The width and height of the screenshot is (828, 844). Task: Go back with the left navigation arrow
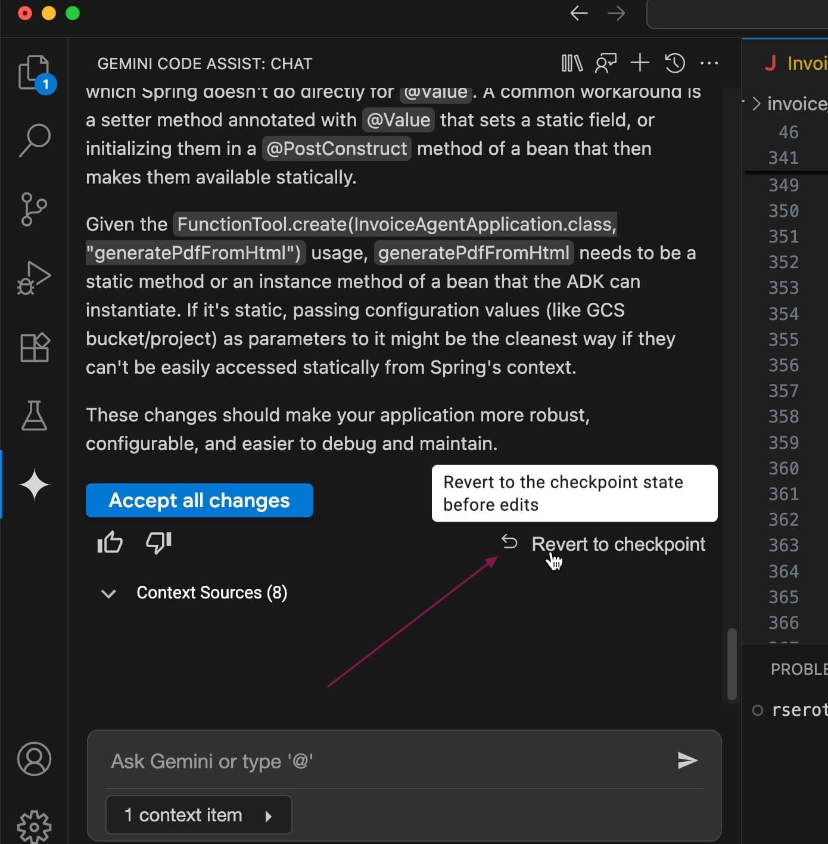[579, 13]
